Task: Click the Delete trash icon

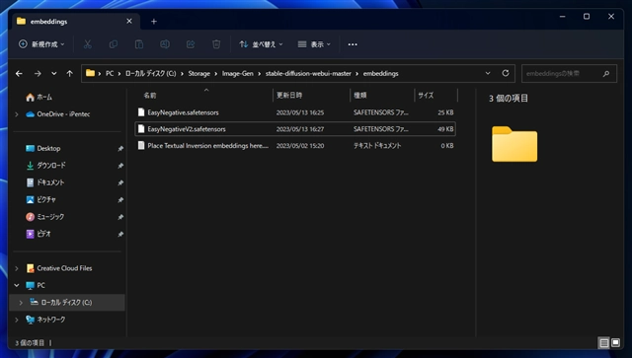Action: click(x=216, y=44)
